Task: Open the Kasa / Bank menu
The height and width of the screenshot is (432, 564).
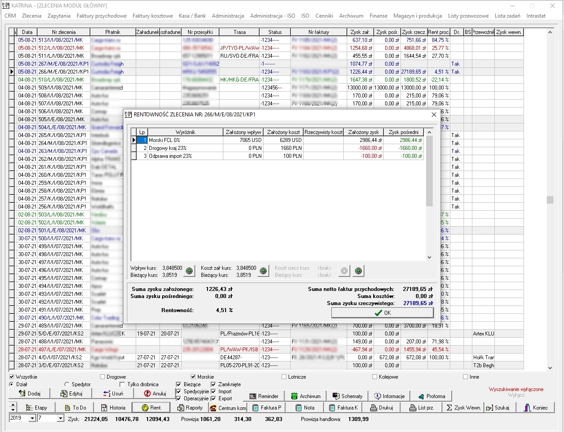Action: coord(192,15)
